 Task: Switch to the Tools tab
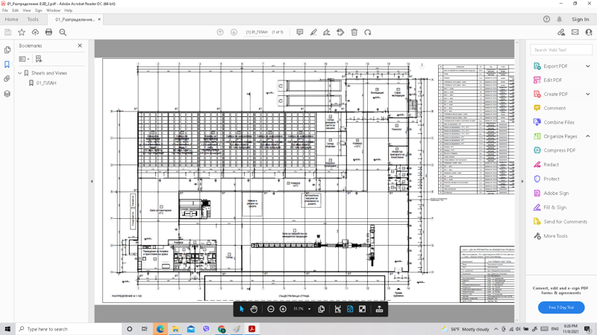tap(33, 19)
